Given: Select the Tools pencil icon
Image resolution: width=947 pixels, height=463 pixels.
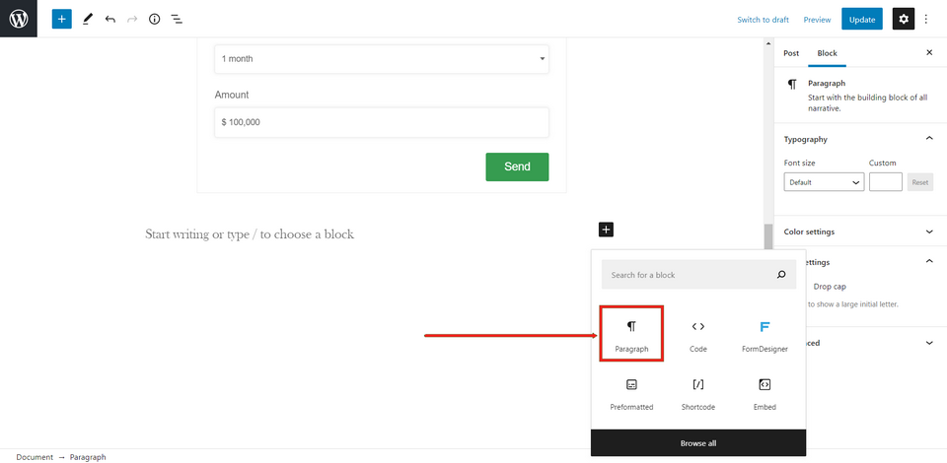Looking at the screenshot, I should pyautogui.click(x=87, y=19).
